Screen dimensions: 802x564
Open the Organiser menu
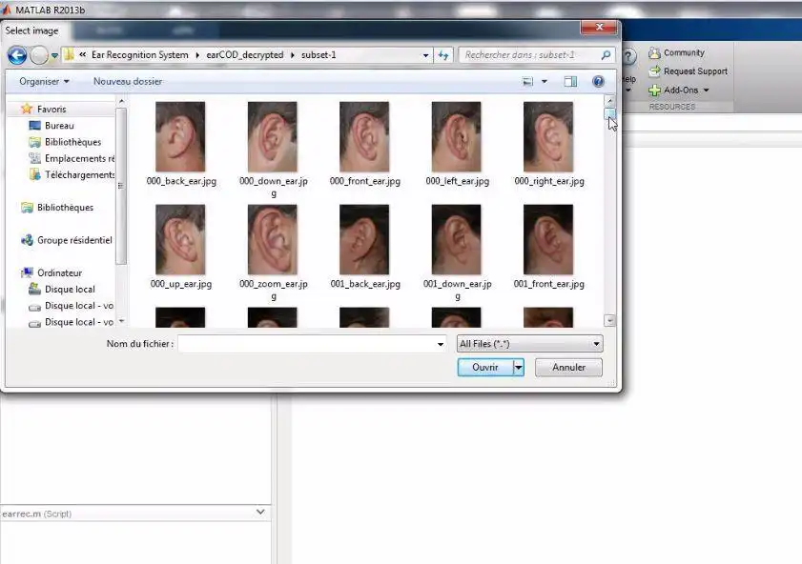coord(44,81)
